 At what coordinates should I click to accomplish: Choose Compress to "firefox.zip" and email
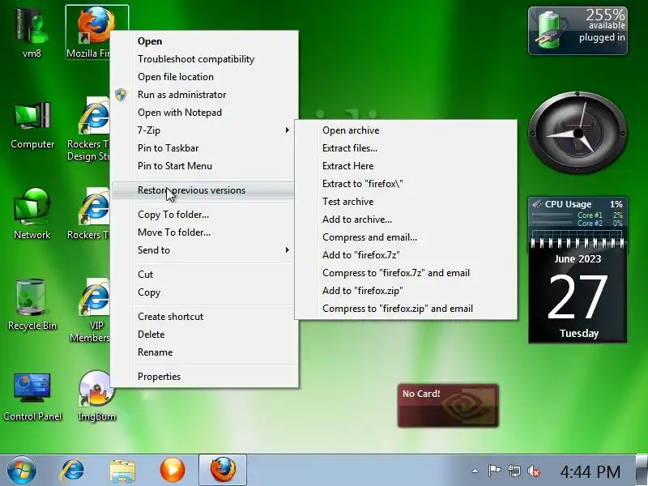pyautogui.click(x=406, y=308)
